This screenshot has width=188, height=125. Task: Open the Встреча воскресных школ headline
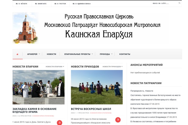coord(91,109)
